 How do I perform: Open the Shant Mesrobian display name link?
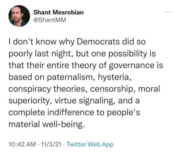pyautogui.click(x=58, y=12)
